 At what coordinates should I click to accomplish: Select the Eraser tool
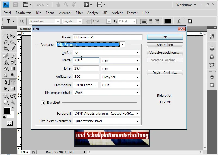click(5, 69)
